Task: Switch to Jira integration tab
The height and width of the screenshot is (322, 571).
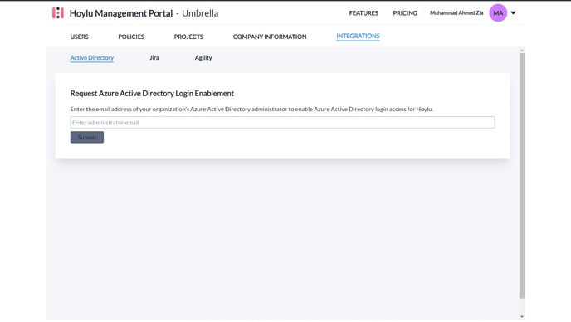Action: [x=154, y=57]
